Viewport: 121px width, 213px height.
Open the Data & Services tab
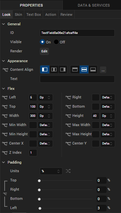pyautogui.click(x=94, y=5)
